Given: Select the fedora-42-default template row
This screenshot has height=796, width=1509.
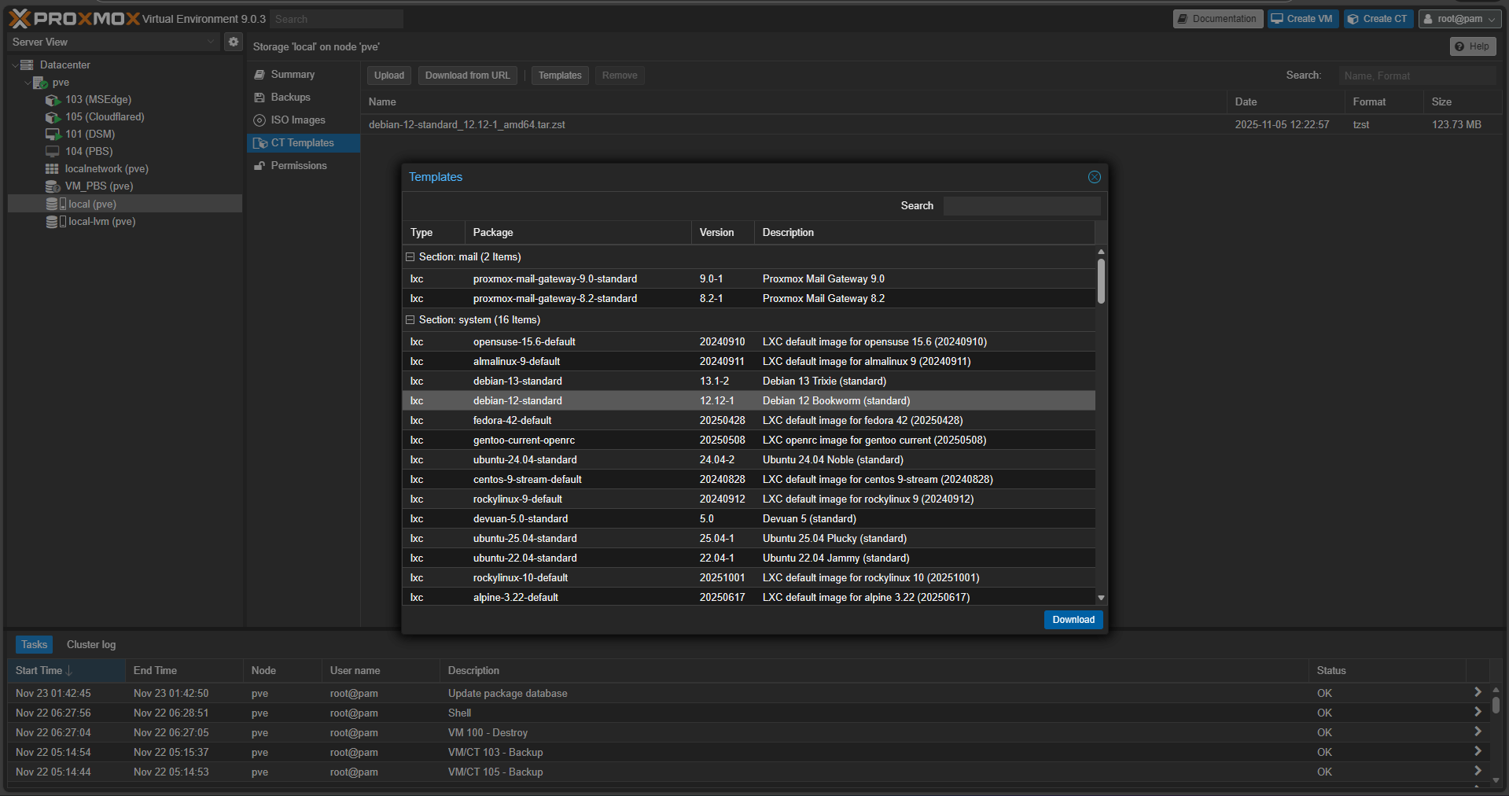Looking at the screenshot, I should [x=749, y=421].
